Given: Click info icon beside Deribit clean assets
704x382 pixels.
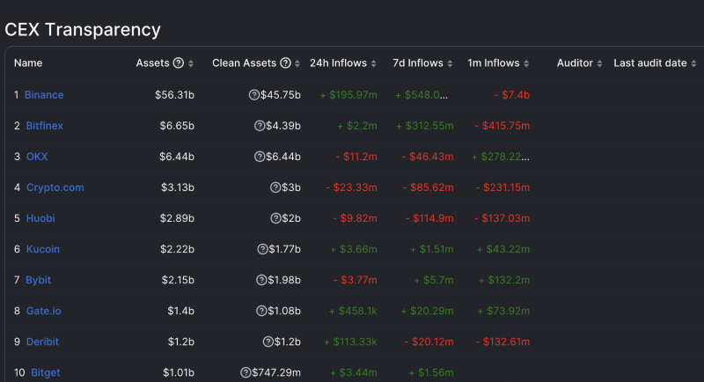Looking at the screenshot, I should click(268, 342).
